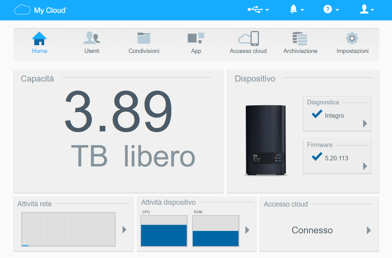Select the Home tab
This screenshot has width=392, height=258.
tap(40, 43)
